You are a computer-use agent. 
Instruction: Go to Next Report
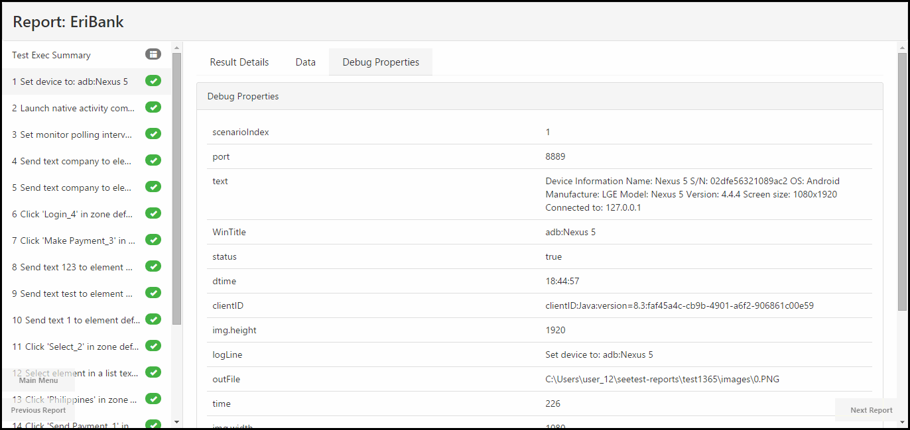pyautogui.click(x=871, y=410)
